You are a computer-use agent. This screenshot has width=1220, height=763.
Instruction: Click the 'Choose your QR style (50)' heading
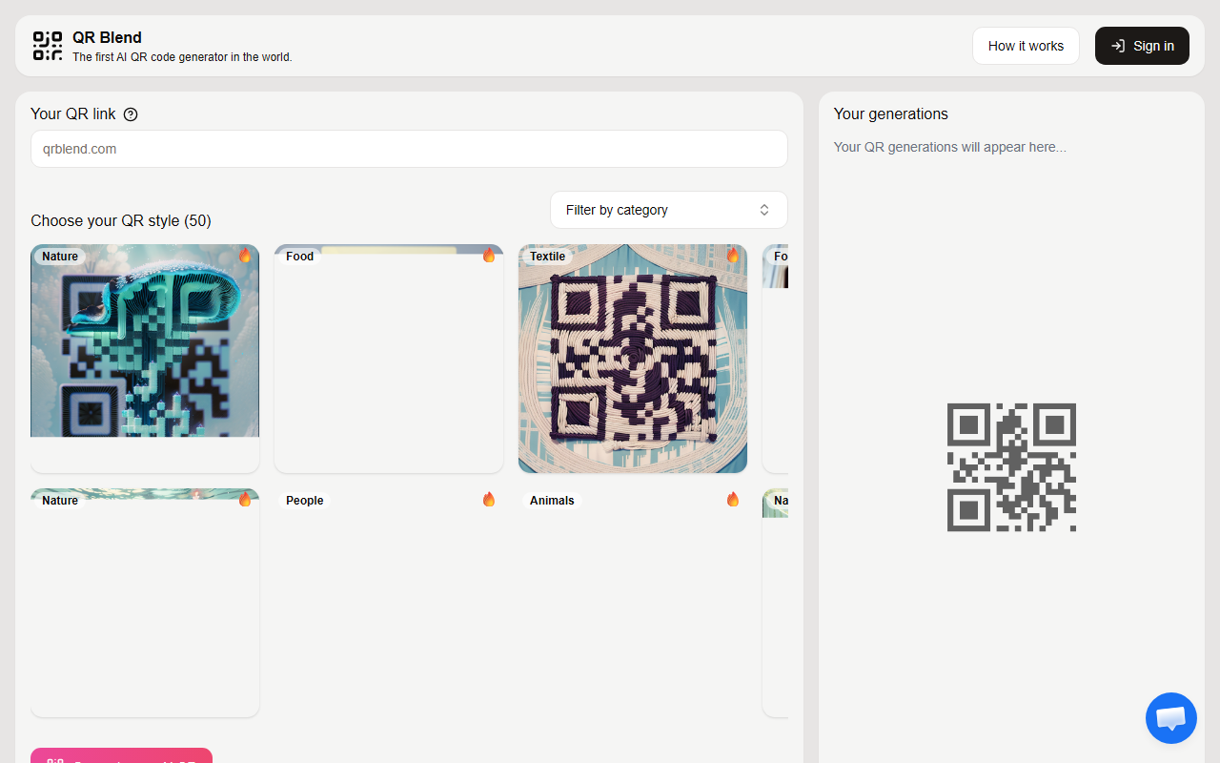(121, 221)
